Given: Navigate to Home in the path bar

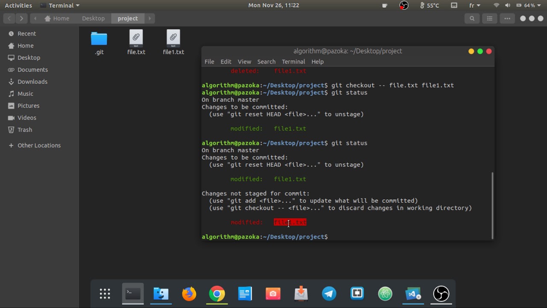Looking at the screenshot, I should [x=57, y=18].
